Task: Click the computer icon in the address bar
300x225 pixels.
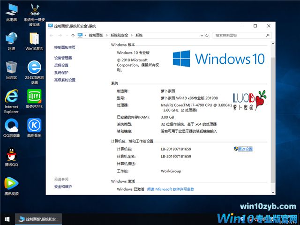Action: click(80, 35)
